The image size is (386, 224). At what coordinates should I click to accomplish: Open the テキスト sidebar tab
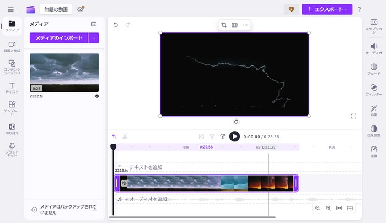[x=12, y=88]
